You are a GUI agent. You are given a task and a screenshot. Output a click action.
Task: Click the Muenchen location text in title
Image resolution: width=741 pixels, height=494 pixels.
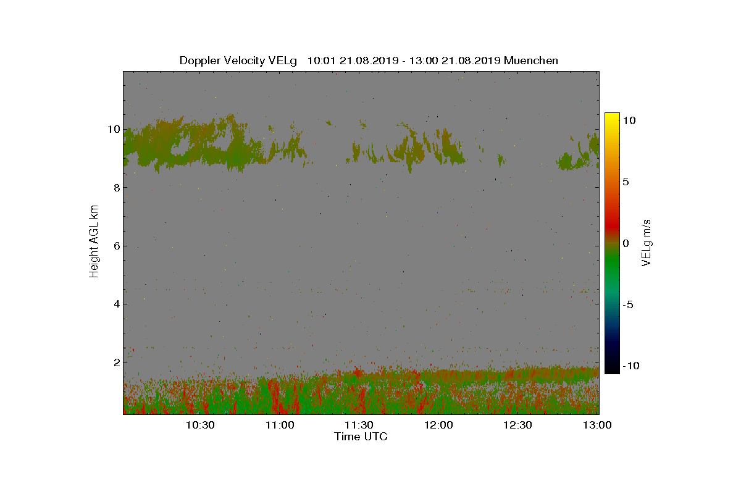click(531, 61)
